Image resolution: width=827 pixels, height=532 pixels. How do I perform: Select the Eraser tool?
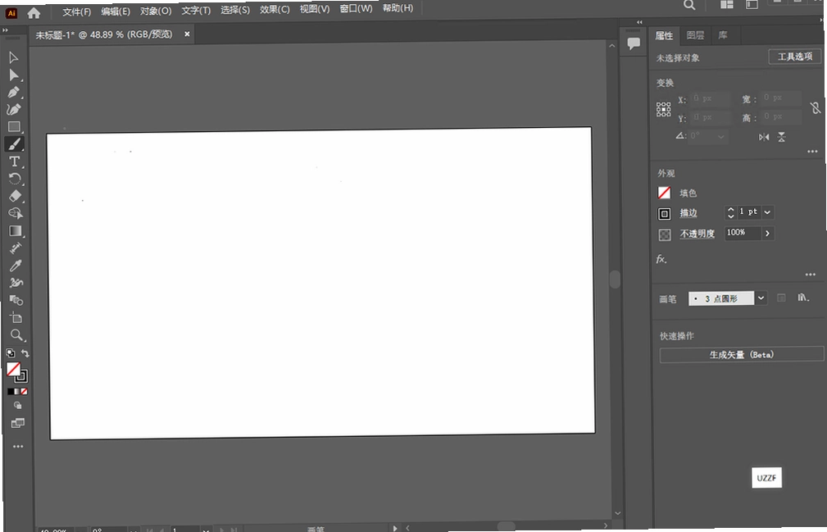(16, 196)
